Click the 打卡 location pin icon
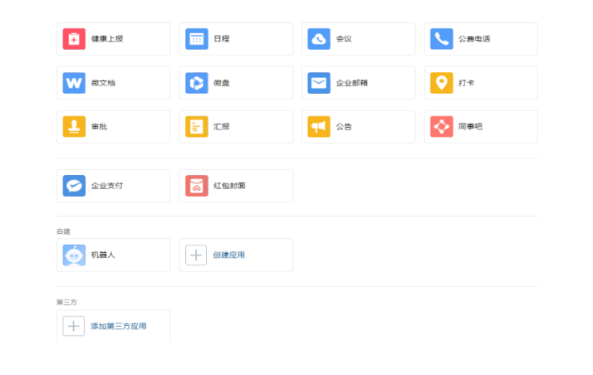This screenshot has height=375, width=593. pyautogui.click(x=441, y=83)
